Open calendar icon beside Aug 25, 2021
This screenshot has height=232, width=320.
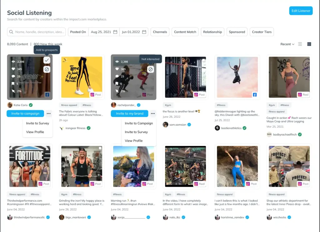pos(115,32)
